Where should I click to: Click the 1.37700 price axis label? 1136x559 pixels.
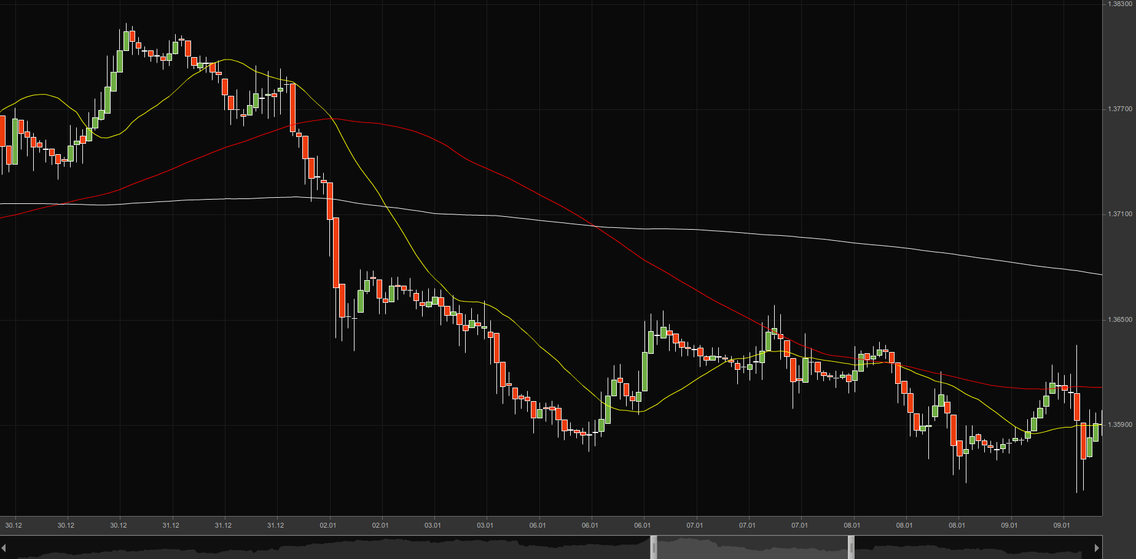1119,109
